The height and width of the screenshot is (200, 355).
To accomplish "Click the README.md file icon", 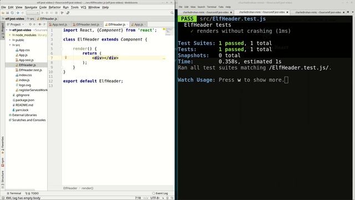I will pos(13,105).
